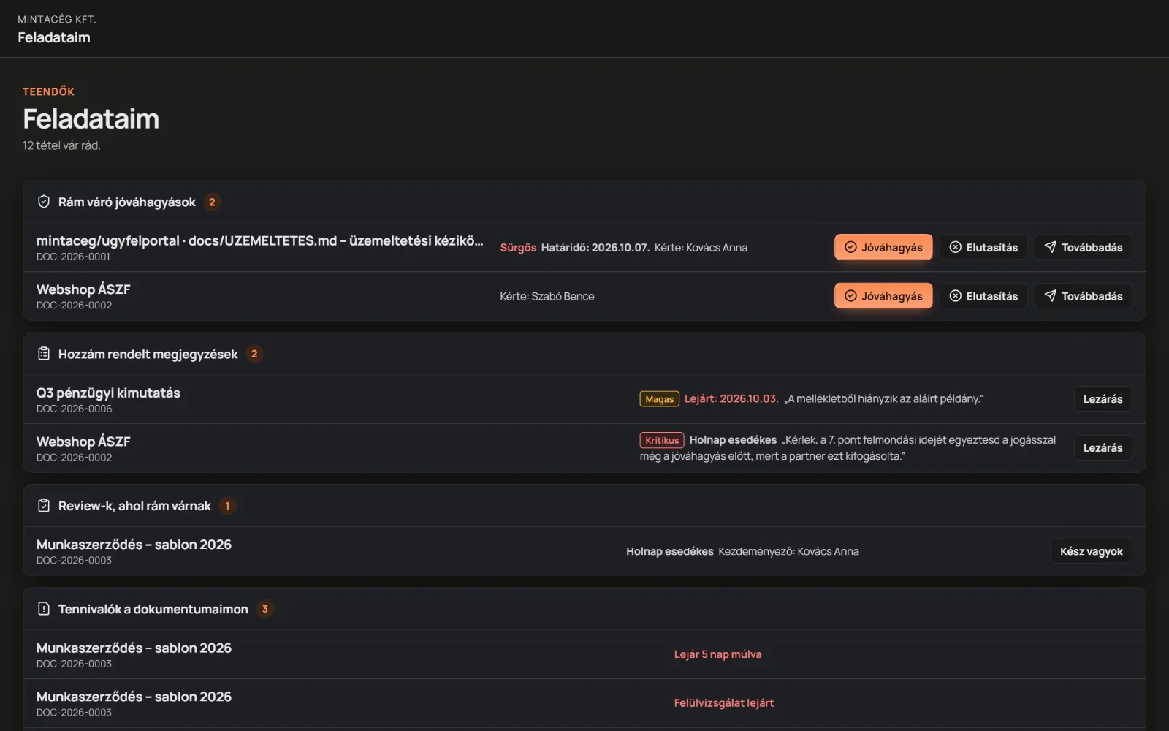The image size is (1169, 731).
Task: Forward DOC-2026-0001 with Továbbadás
Action: tap(1084, 247)
